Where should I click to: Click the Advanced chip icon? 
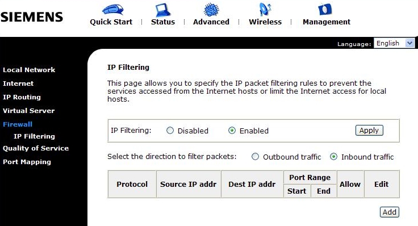[211, 10]
